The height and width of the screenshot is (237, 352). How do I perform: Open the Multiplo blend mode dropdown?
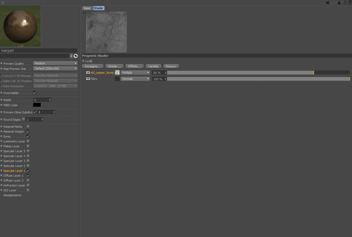pyautogui.click(x=135, y=73)
